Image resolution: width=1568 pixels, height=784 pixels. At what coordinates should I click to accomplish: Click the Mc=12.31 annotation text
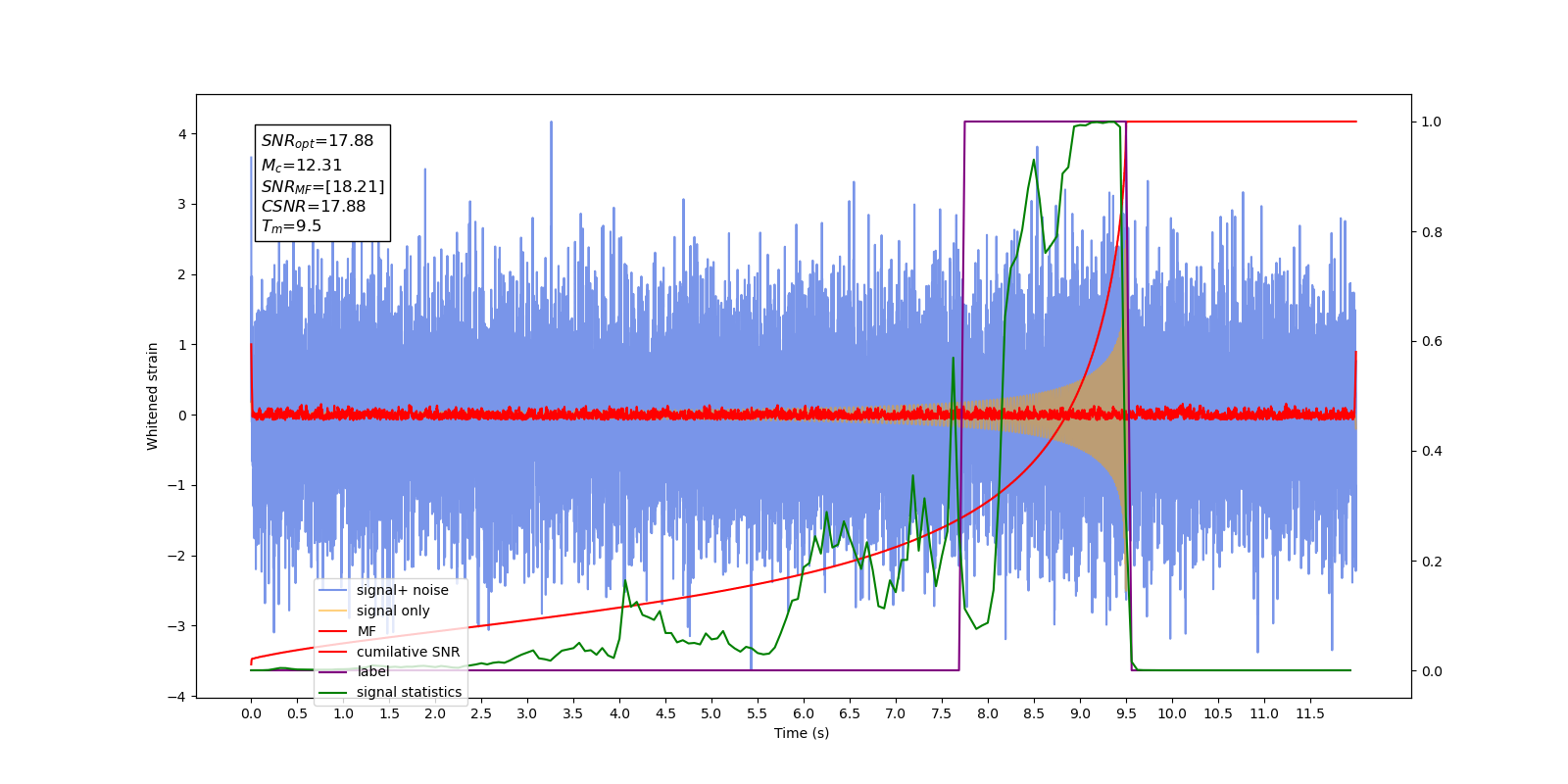click(302, 166)
